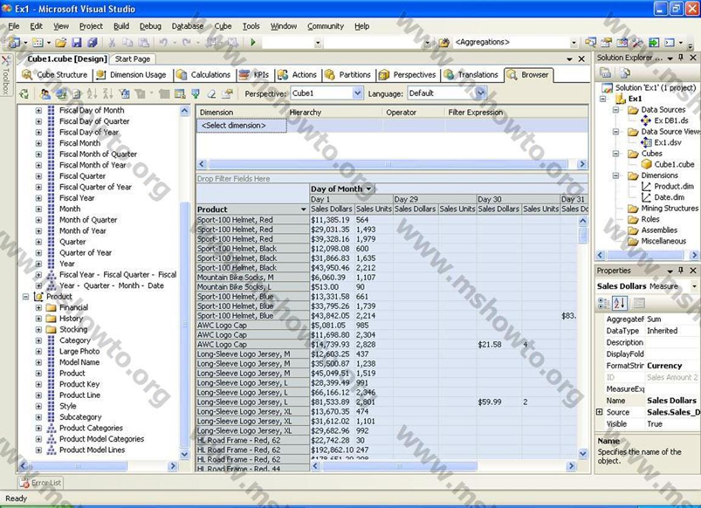Image resolution: width=701 pixels, height=508 pixels.
Task: Click the Open File folder icon
Action: click(x=60, y=43)
